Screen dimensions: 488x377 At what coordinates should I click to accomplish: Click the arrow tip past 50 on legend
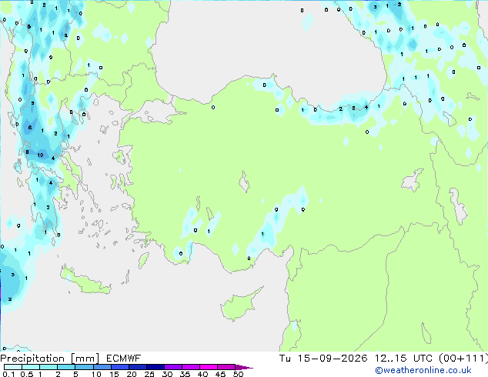[245, 367]
